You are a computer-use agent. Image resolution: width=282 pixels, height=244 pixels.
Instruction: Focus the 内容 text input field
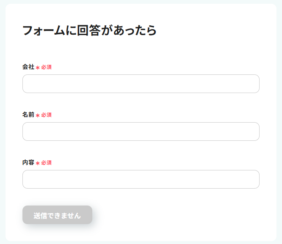pyautogui.click(x=141, y=179)
